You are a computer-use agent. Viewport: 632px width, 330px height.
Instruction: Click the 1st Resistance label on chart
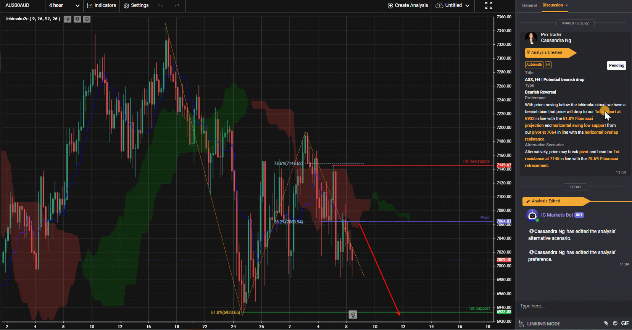tap(476, 161)
